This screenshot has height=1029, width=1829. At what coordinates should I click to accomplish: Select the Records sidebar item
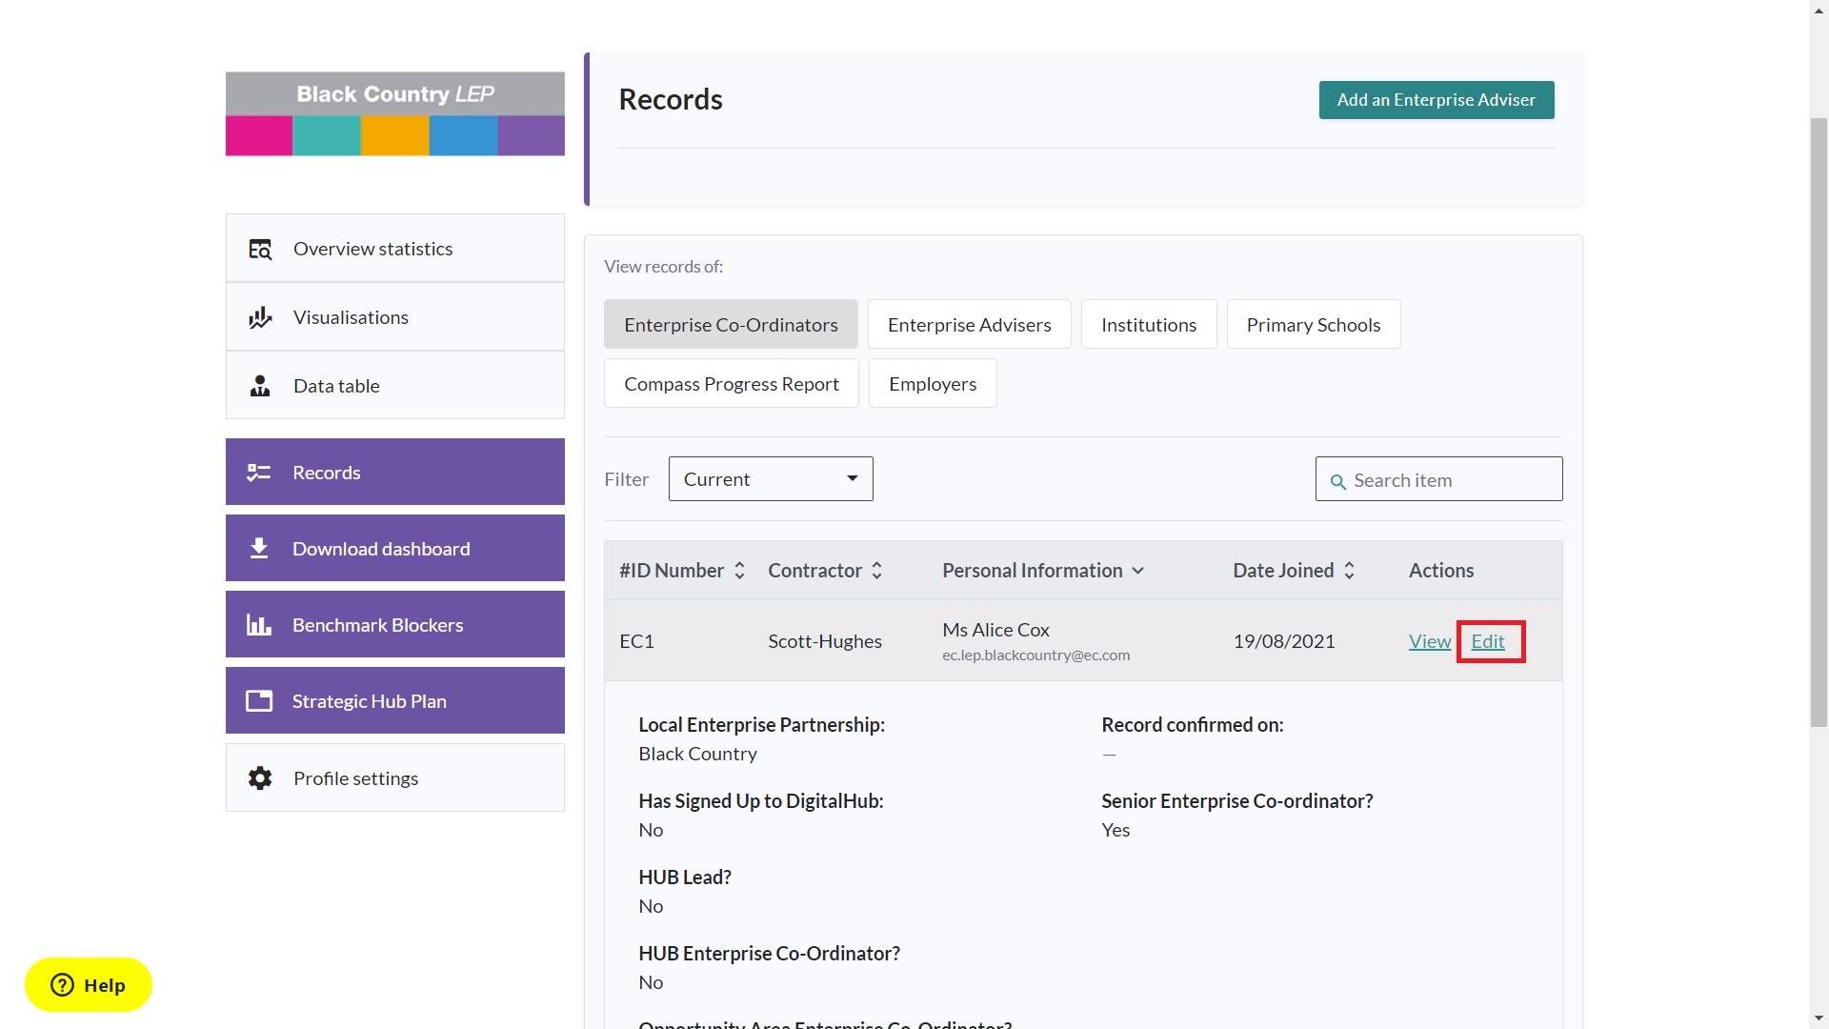pyautogui.click(x=395, y=472)
